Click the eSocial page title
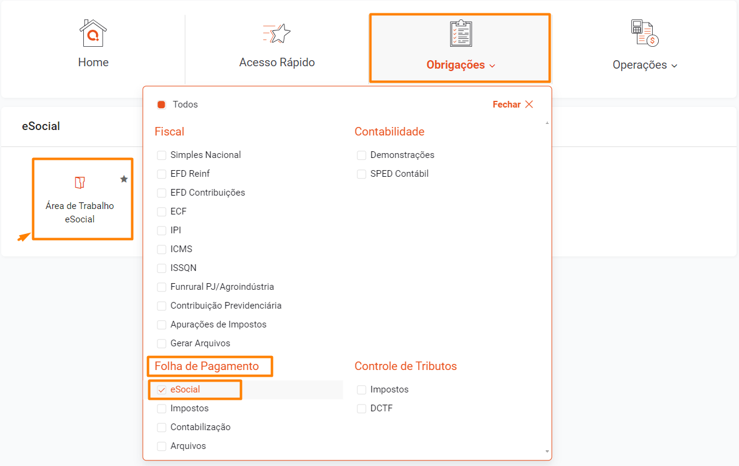Screen dimensions: 739x466 point(41,126)
